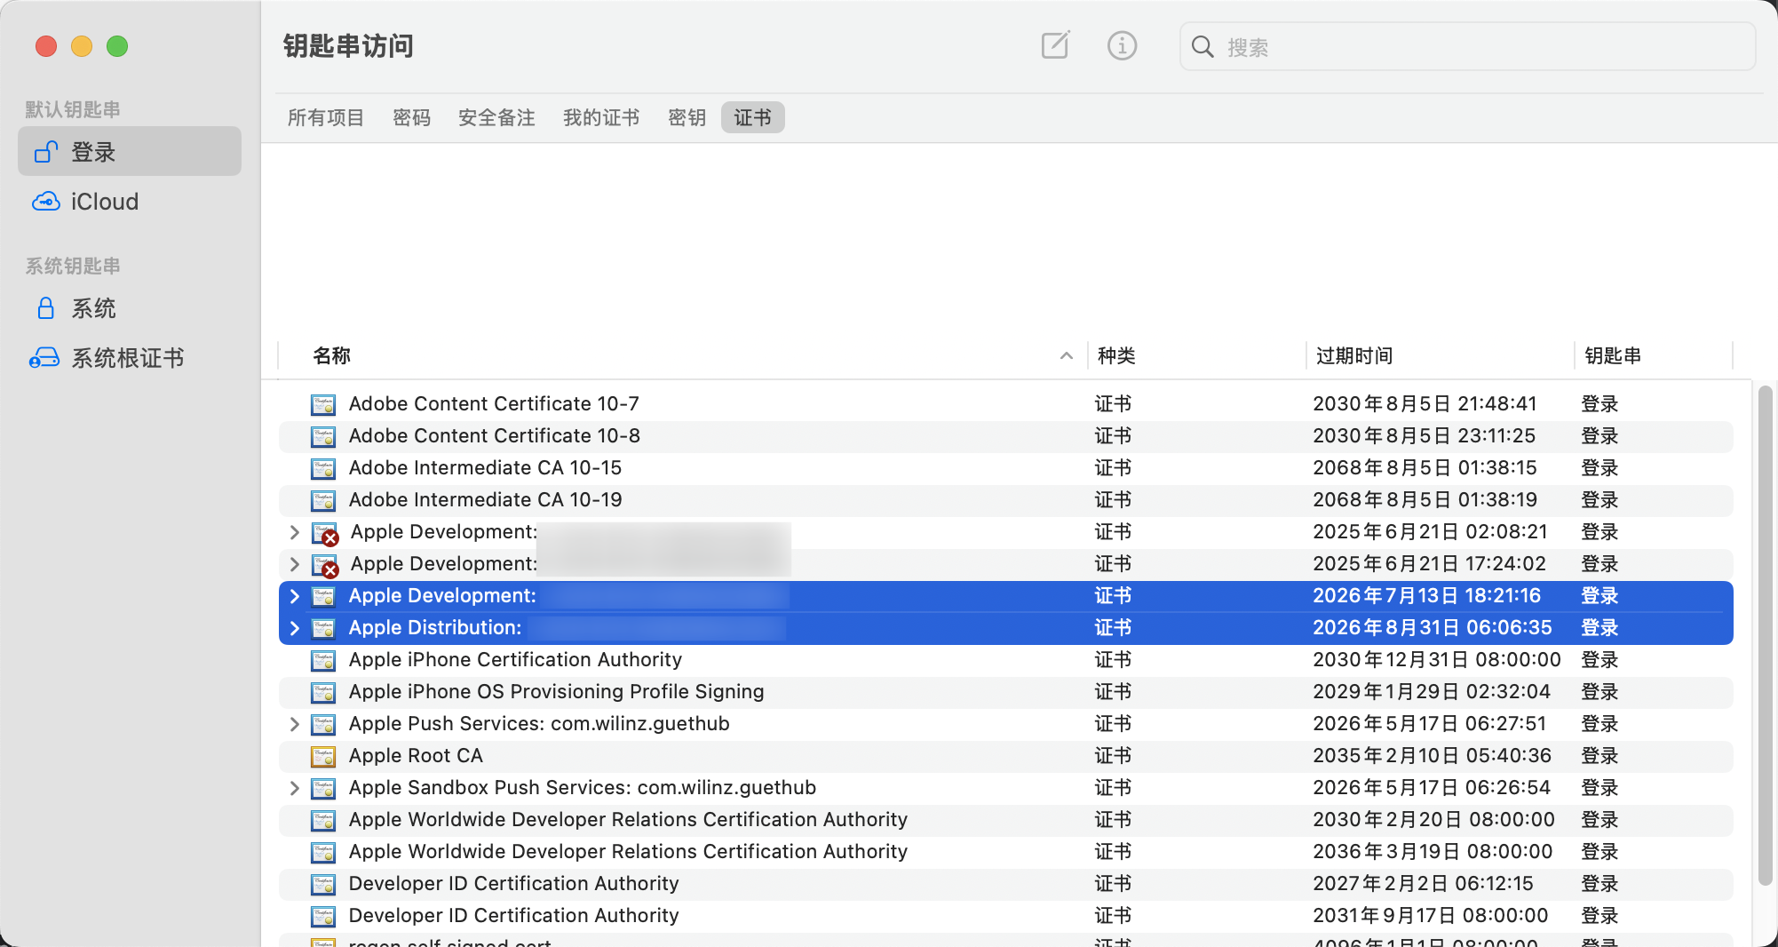Click the vertical scrollbar of certificate list
This screenshot has height=947, width=1778.
[1766, 635]
